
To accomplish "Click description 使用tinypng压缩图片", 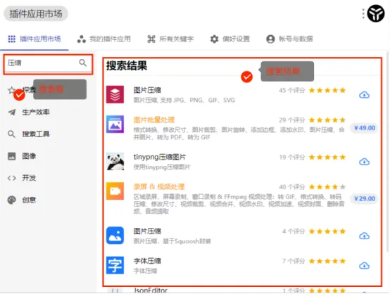I will [162, 167].
